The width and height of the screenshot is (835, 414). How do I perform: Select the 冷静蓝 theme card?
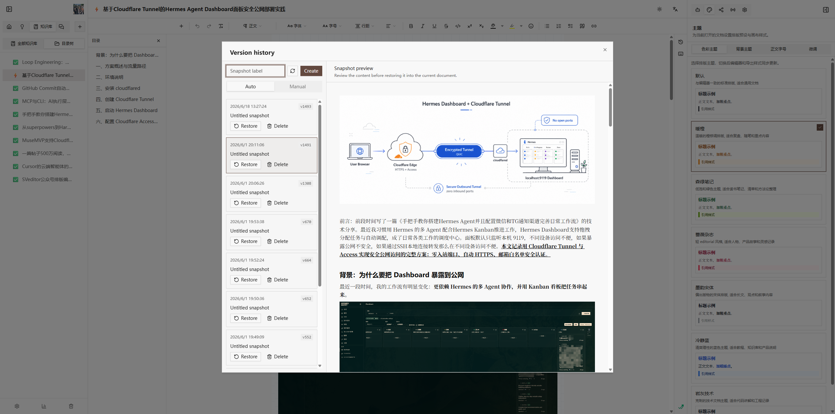759,358
